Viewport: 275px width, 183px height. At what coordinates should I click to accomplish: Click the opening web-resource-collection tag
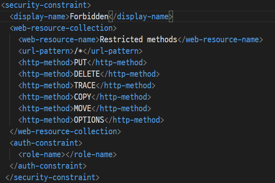point(63,28)
